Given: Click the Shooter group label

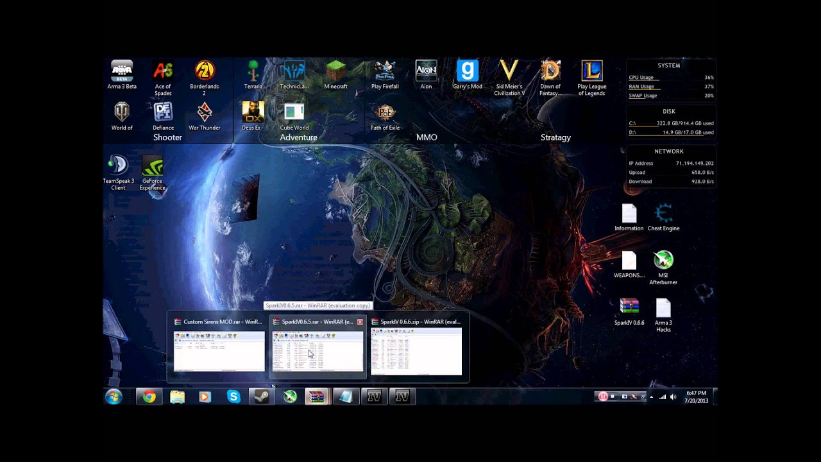Looking at the screenshot, I should tap(167, 137).
